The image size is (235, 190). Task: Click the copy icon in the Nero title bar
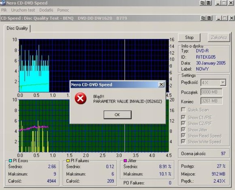tap(203, 3)
